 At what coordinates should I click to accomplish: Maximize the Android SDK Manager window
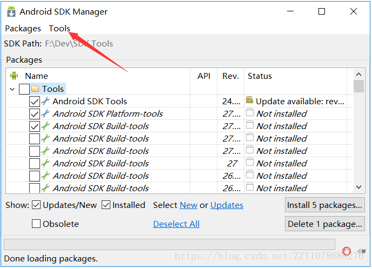322,11
